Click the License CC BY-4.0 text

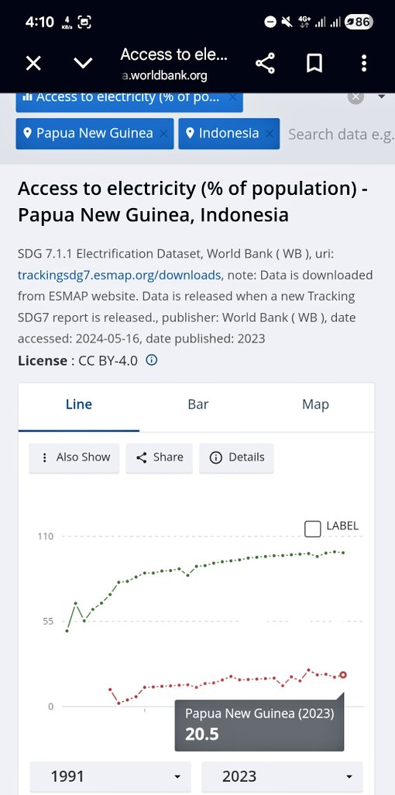(77, 360)
